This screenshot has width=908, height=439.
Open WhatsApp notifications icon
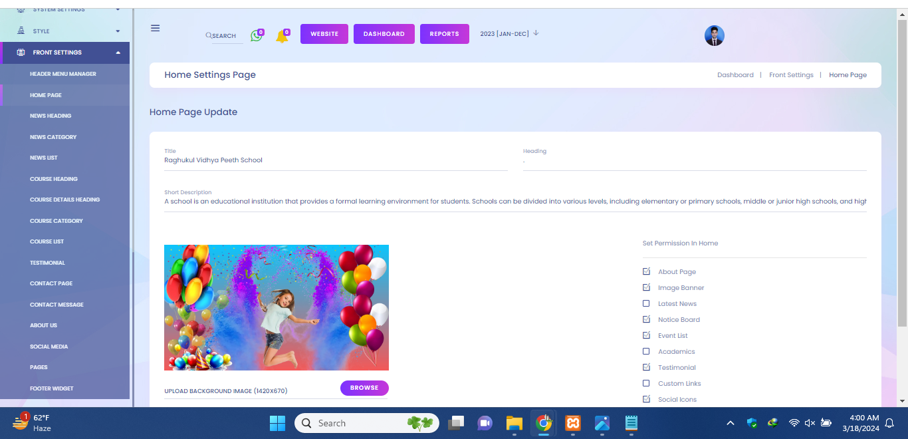coord(256,36)
